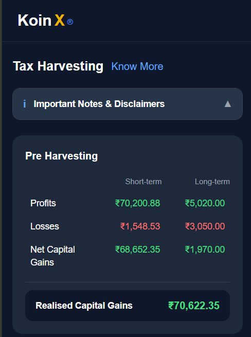Click the realised gains total ₹70,622.35

pos(194,306)
